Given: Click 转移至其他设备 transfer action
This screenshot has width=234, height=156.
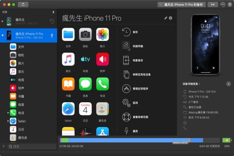Looking at the screenshot, I should coord(136,74).
